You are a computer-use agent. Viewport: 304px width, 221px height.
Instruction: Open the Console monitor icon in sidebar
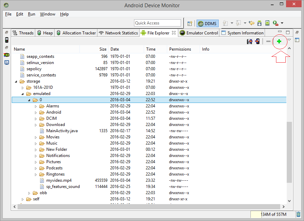(x=7, y=63)
